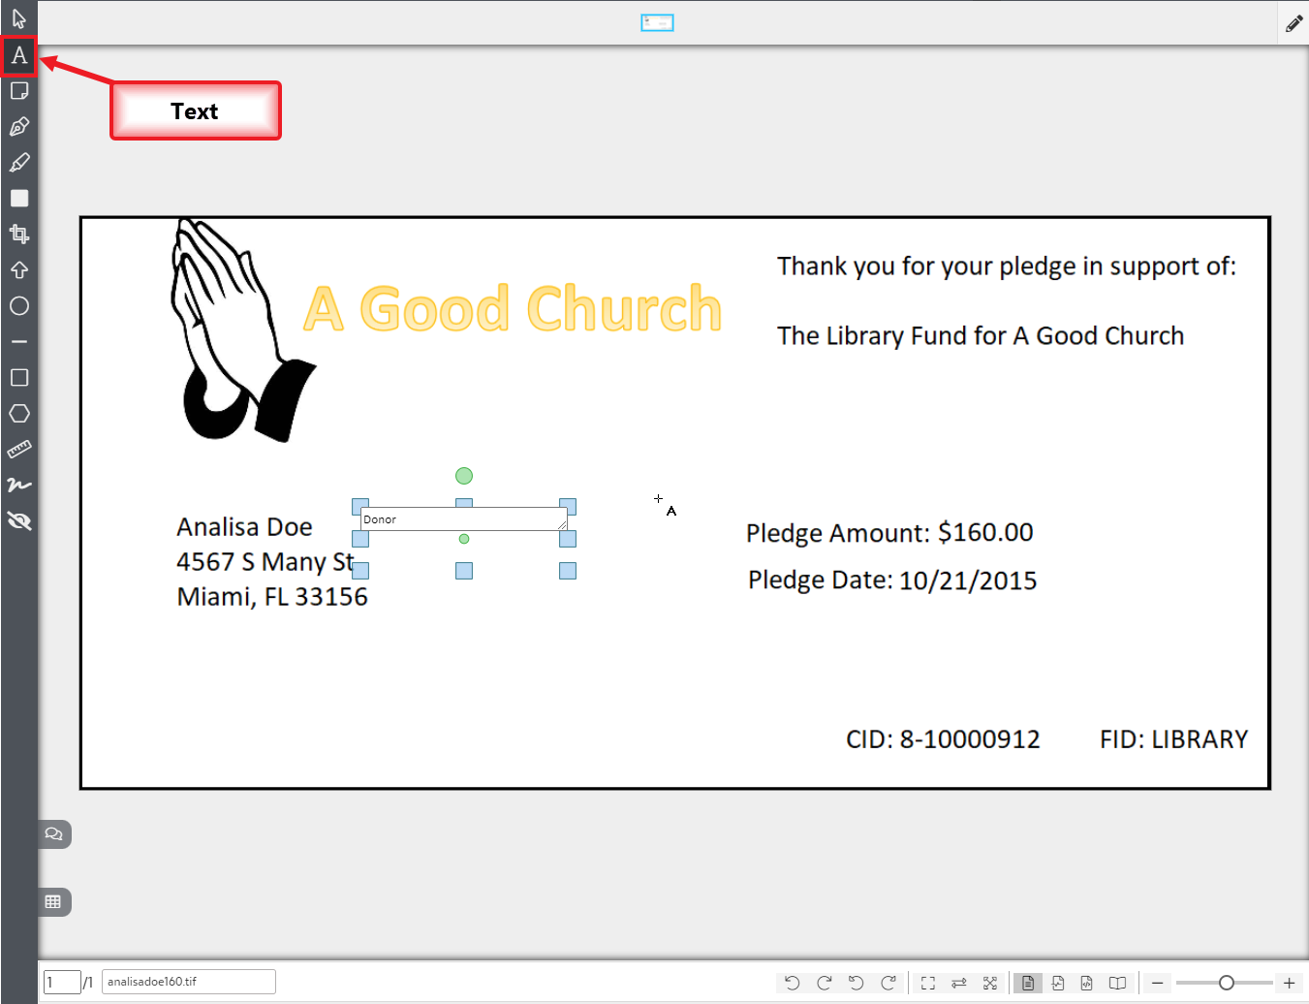Click the zoom out minus button

(1157, 983)
